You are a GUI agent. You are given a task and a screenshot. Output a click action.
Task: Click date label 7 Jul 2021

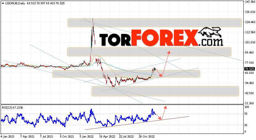[x=47, y=136]
